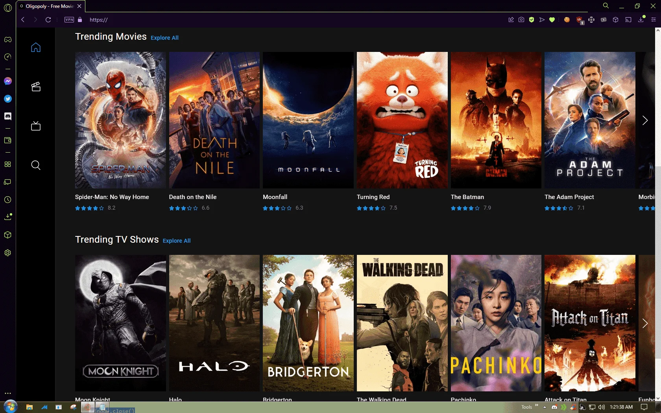Viewport: 661px width, 413px height.
Task: Expand hidden system tray icons arrow
Action: [545, 407]
